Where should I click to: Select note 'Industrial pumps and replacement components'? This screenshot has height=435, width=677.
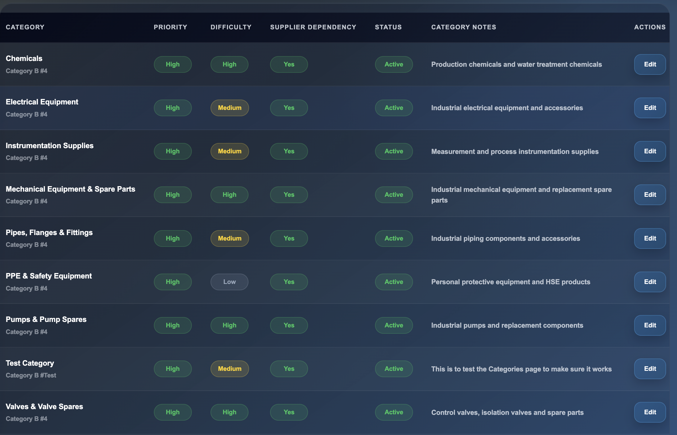pos(507,325)
